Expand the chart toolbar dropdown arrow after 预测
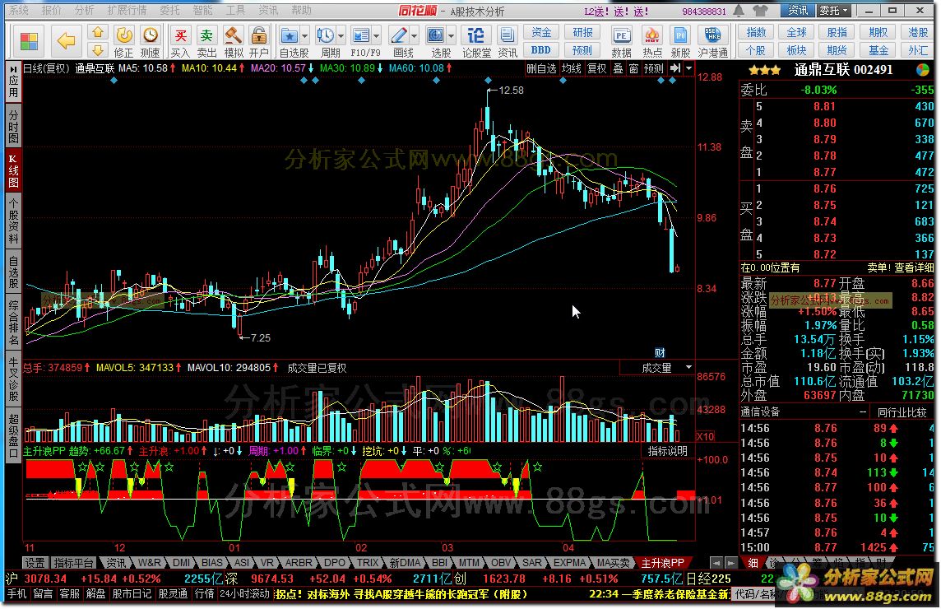 click(689, 68)
